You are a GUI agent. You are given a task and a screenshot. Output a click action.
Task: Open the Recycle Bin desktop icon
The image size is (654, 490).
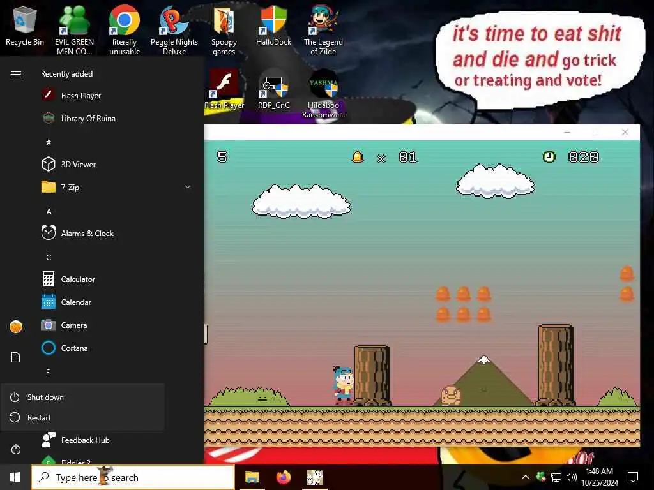pos(25,26)
